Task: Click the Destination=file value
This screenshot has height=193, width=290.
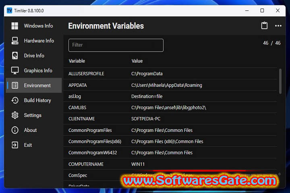Action: click(x=147, y=96)
